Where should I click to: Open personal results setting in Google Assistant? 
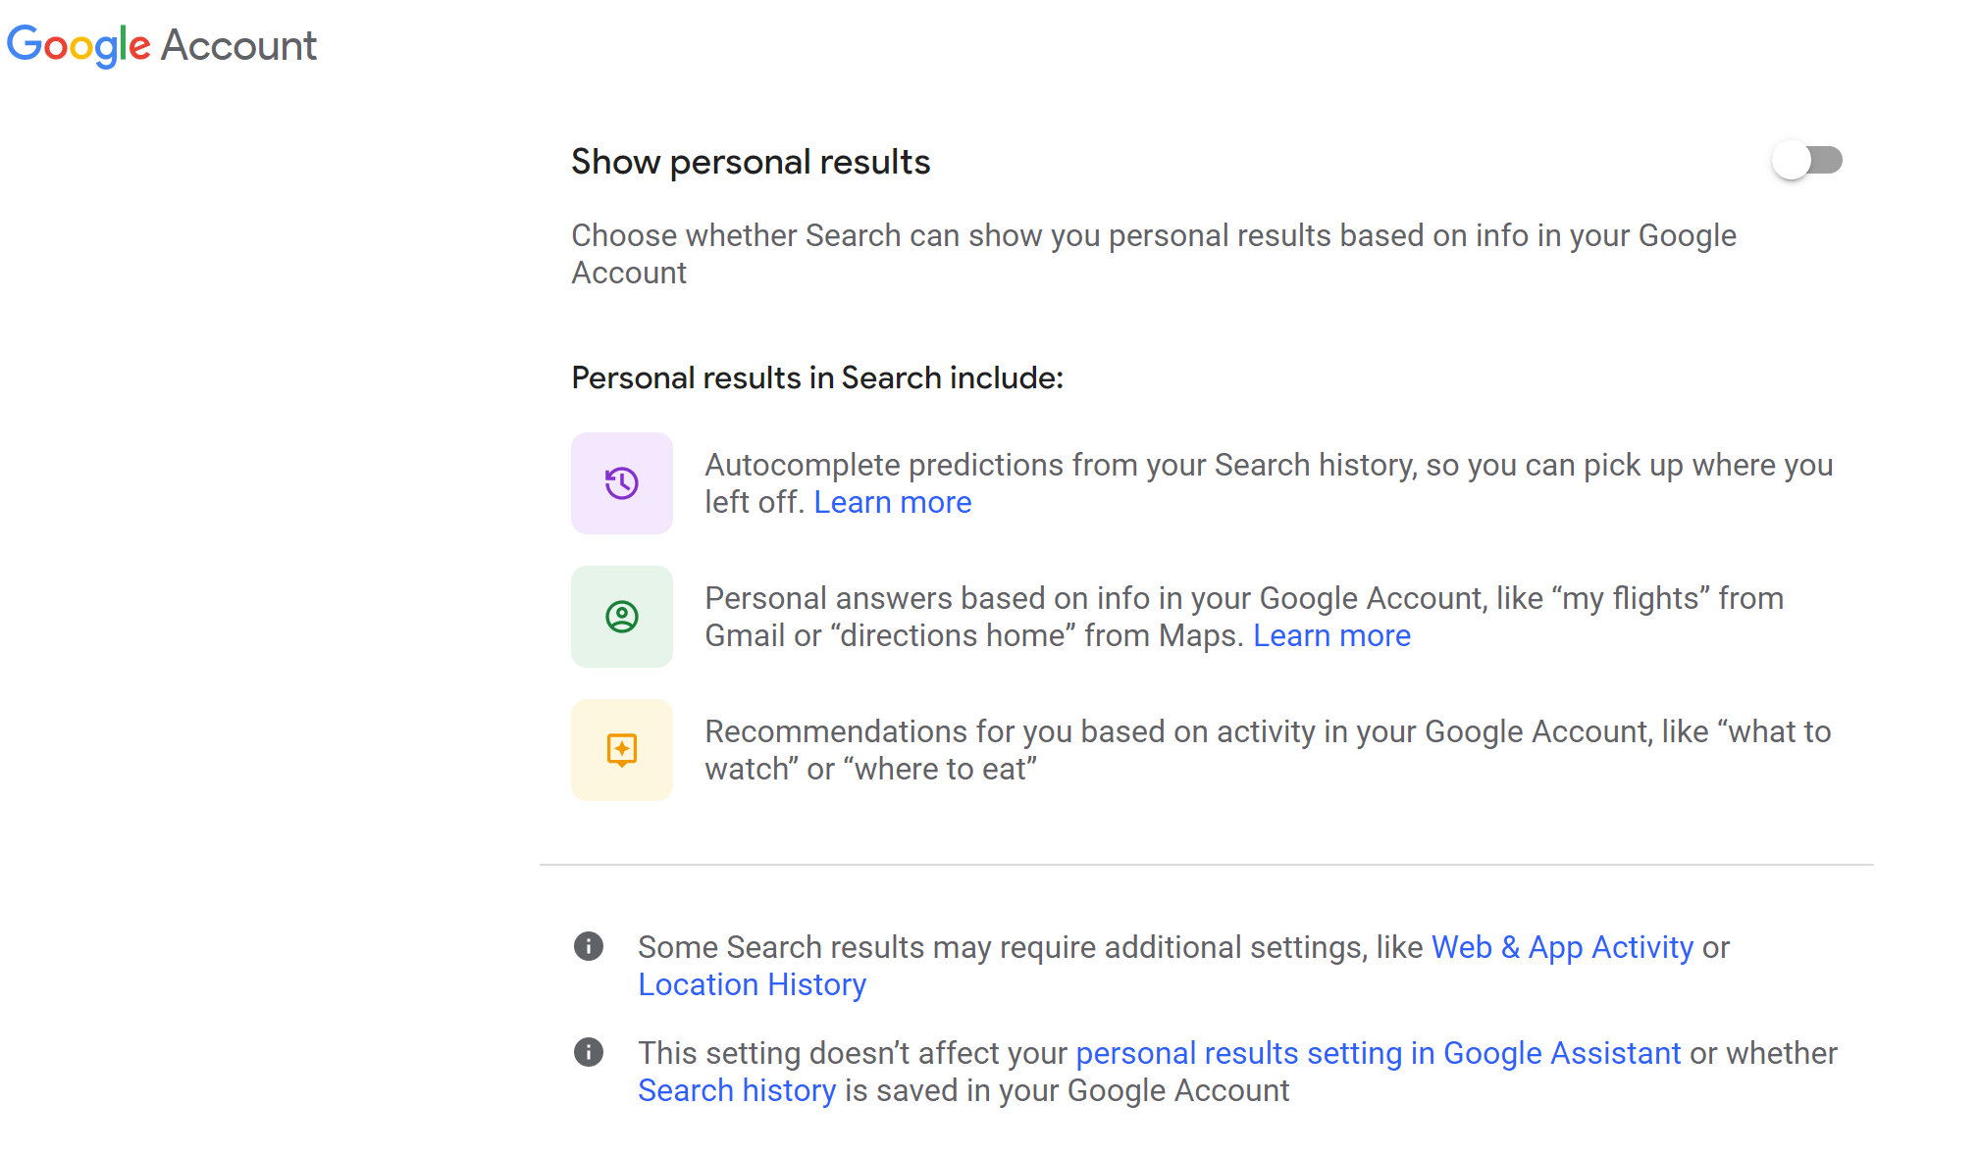coord(1378,1053)
